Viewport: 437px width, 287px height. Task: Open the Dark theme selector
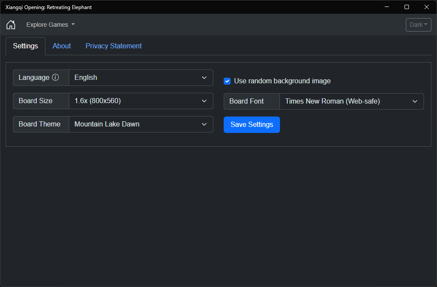[418, 25]
